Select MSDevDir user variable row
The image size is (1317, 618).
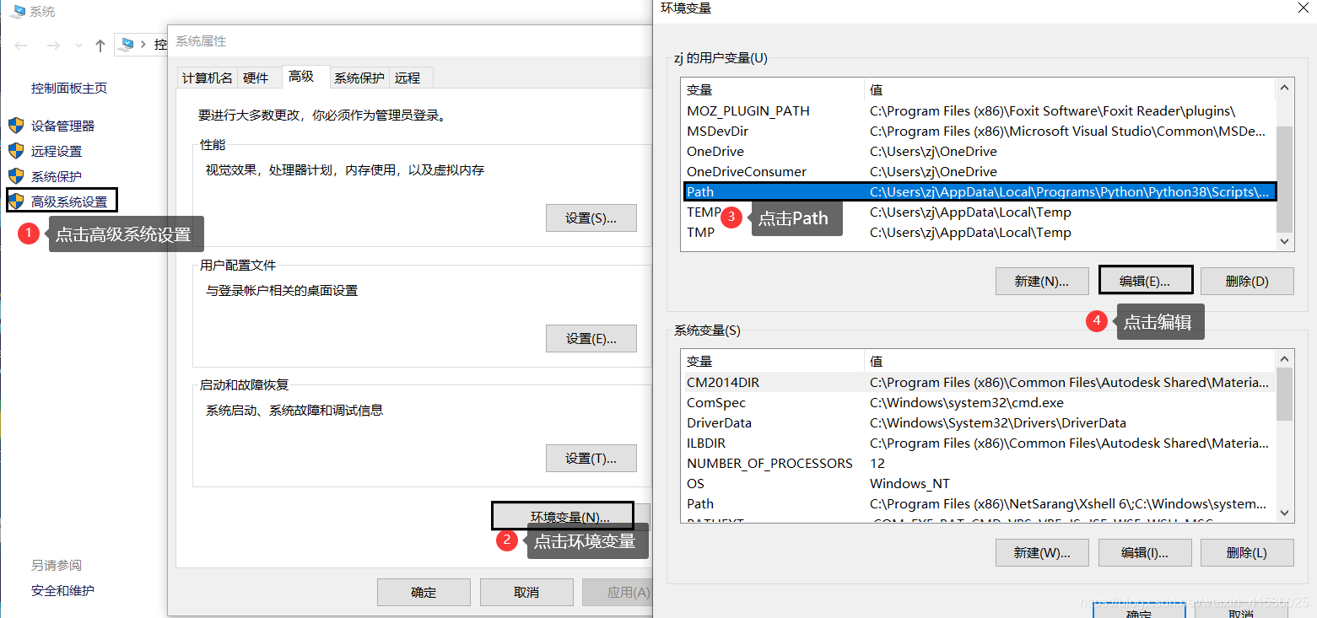coord(979,131)
